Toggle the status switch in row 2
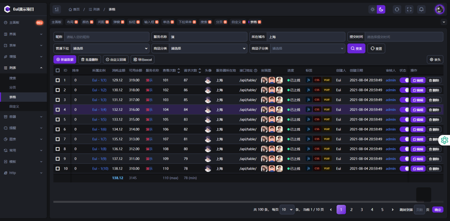 pyautogui.click(x=404, y=90)
